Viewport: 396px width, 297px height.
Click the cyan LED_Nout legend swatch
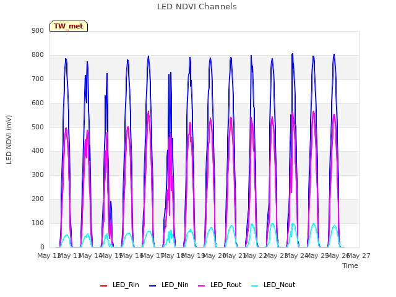pos(255,286)
